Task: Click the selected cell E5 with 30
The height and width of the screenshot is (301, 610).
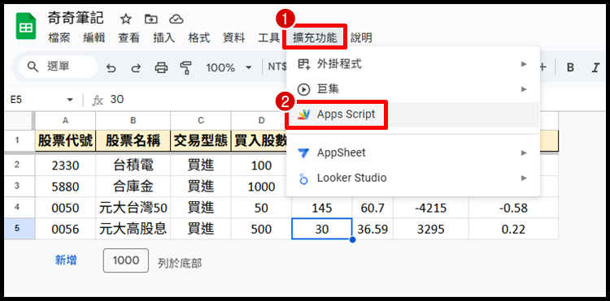Action: click(322, 229)
